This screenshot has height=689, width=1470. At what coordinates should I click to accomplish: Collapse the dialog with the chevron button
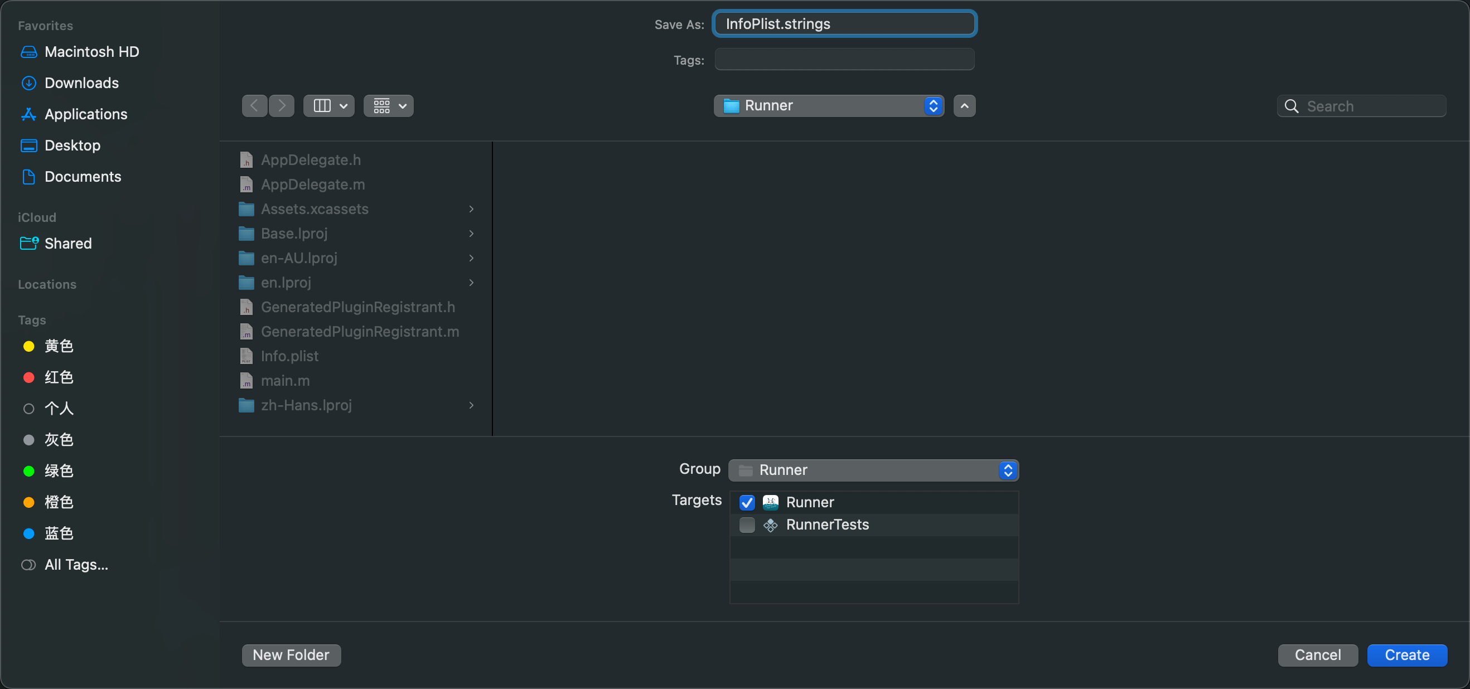click(x=964, y=106)
